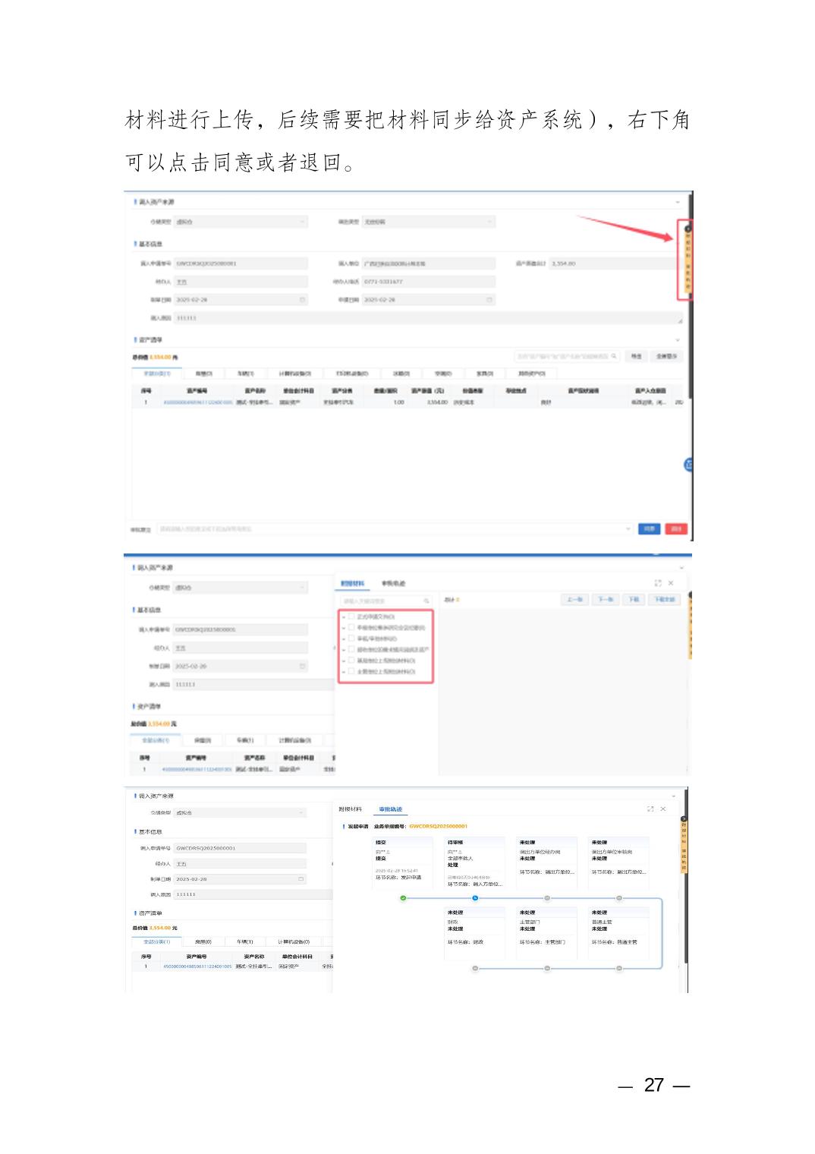This screenshot has width=815, height=1154.
Task: Click the search magnifier in asset list search box
Action: click(614, 356)
